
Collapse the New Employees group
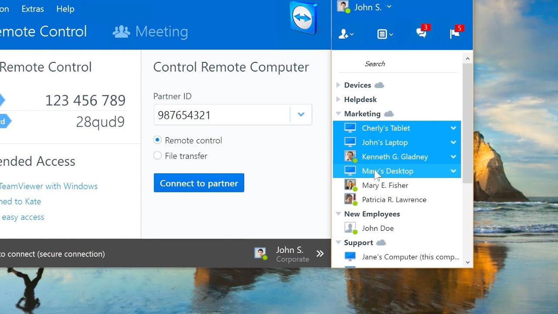coord(338,214)
